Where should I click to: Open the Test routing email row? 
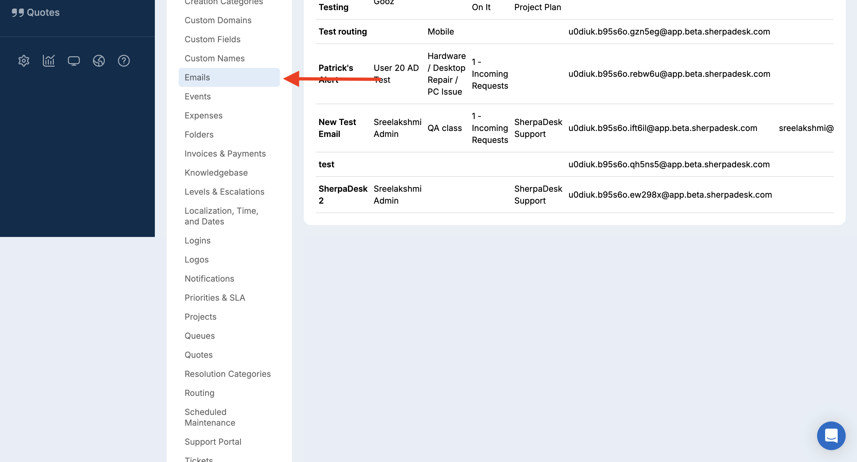tap(343, 32)
